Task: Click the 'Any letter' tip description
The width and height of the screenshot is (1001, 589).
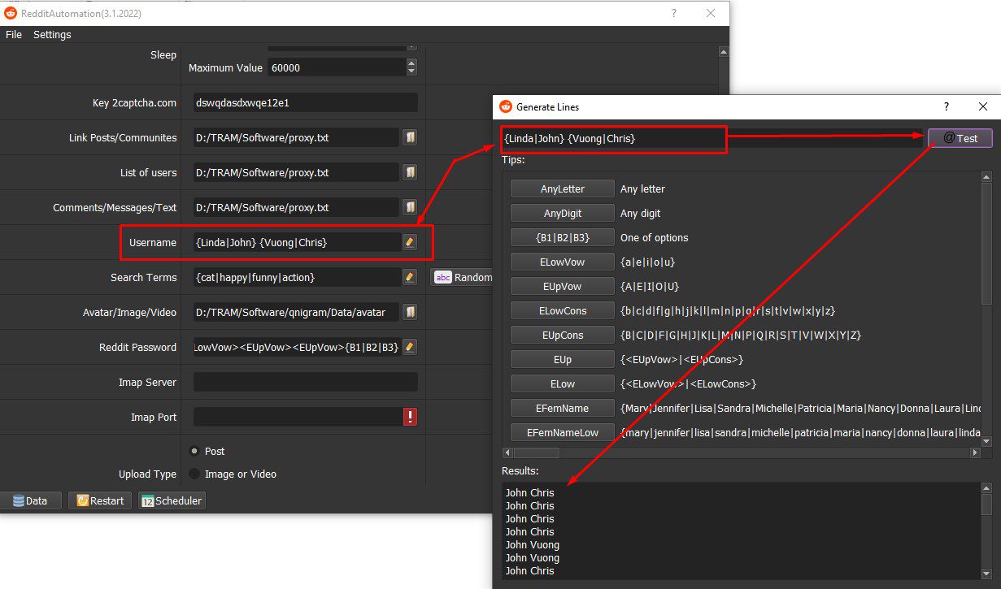Action: pyautogui.click(x=642, y=188)
